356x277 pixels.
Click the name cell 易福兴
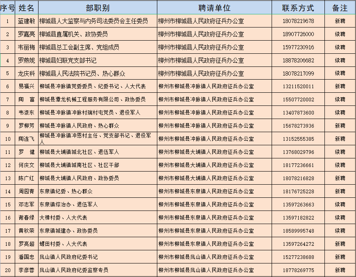[27, 86]
